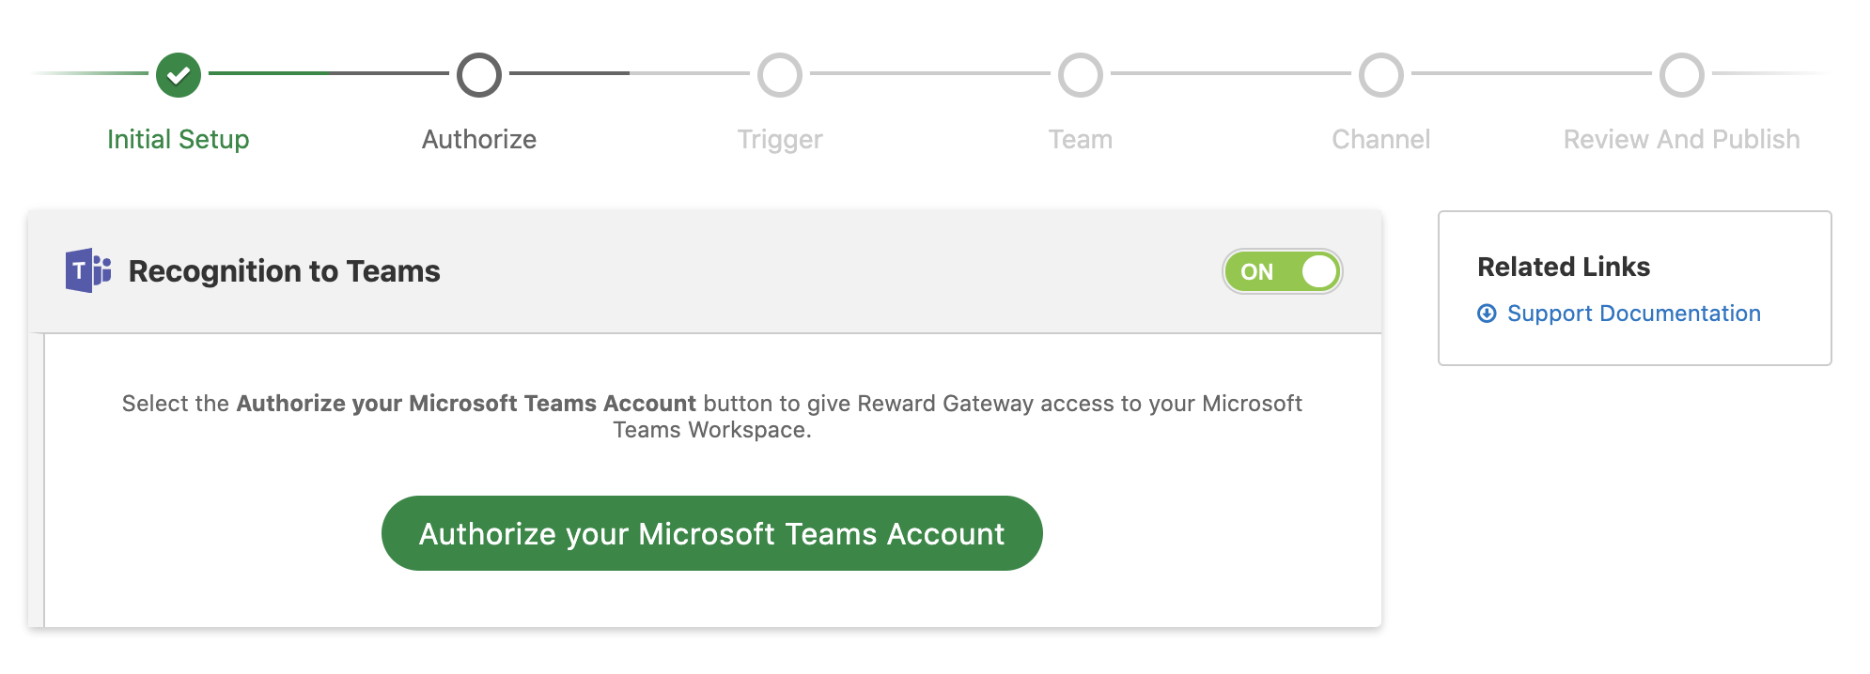Click the Team step circle
Viewport: 1870px width, 674px height.
1081,75
